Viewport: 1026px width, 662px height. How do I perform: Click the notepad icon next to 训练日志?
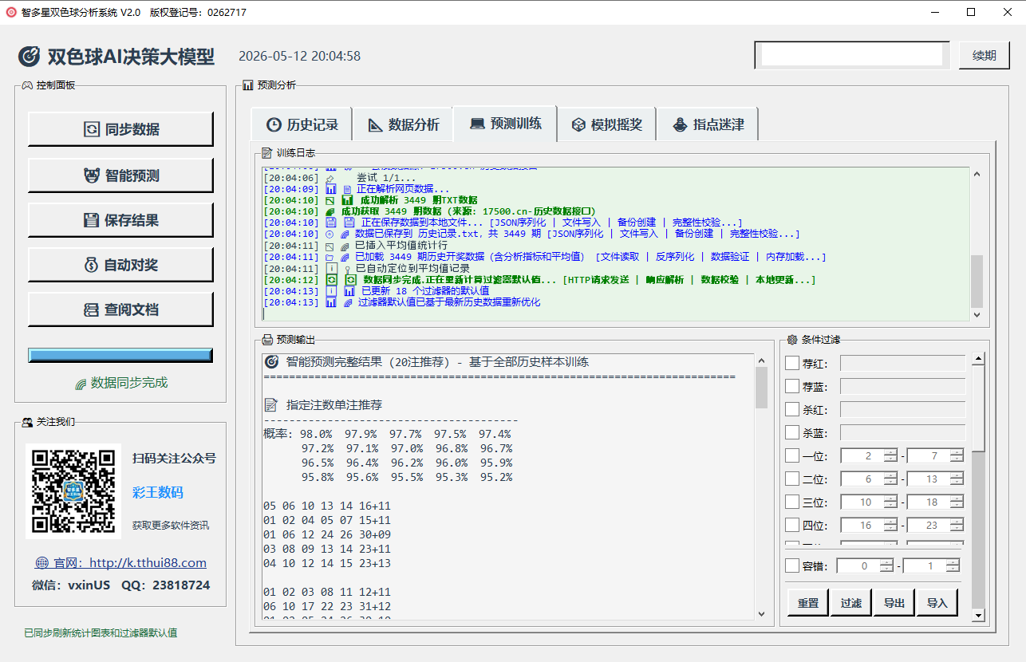(x=267, y=152)
